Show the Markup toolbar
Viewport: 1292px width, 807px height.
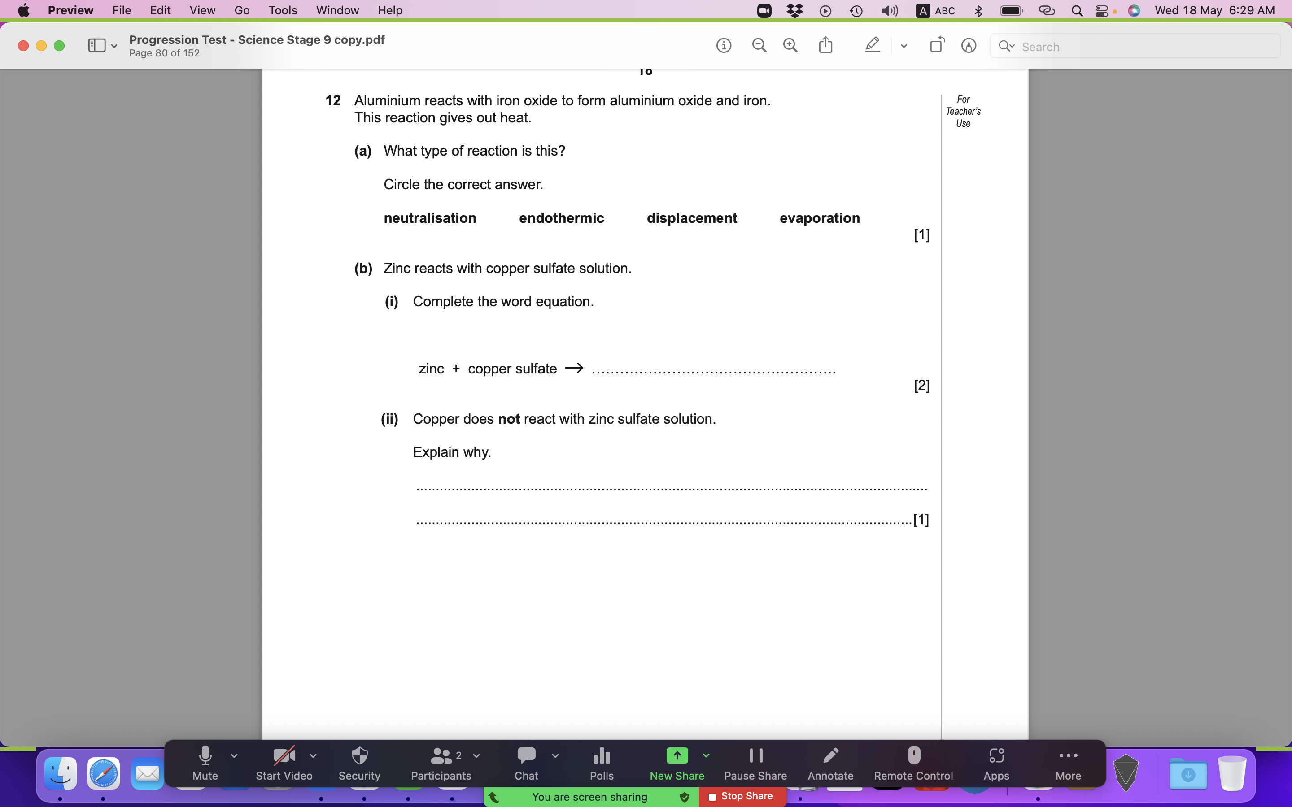point(969,46)
